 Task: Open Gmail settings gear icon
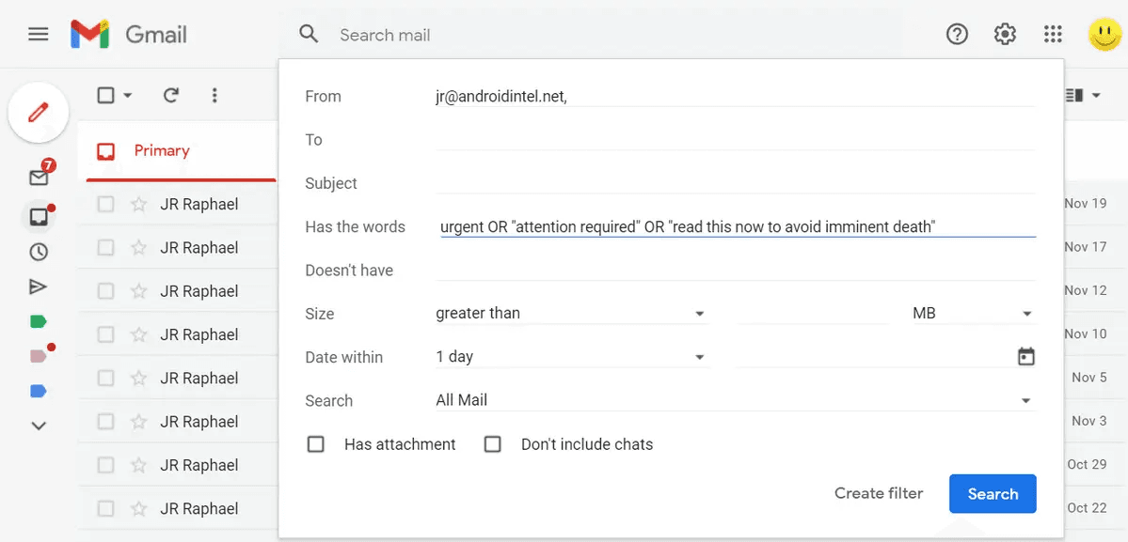(1004, 34)
